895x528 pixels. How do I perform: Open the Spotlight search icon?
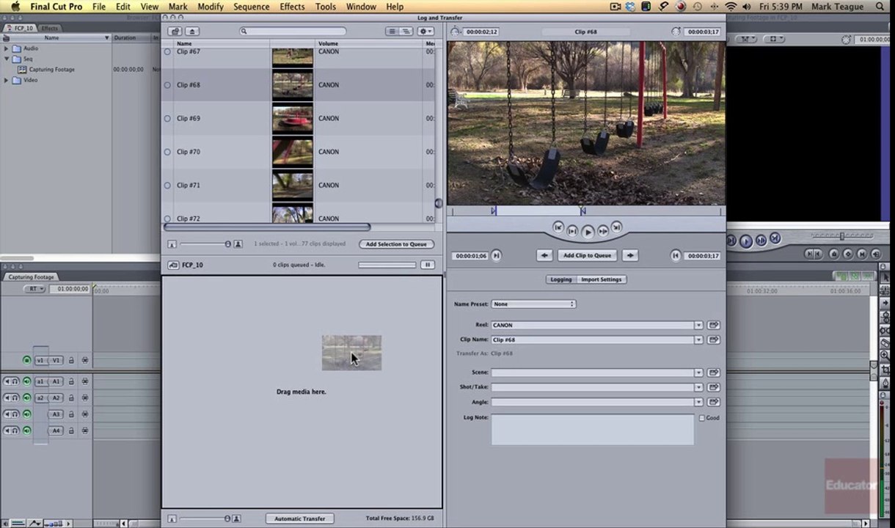point(881,7)
